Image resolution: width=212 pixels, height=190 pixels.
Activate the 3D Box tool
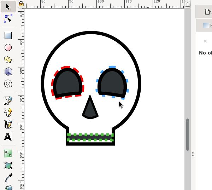[x=8, y=71]
